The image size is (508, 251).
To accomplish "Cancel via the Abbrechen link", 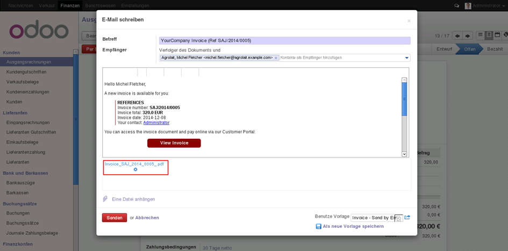I will point(147,218).
